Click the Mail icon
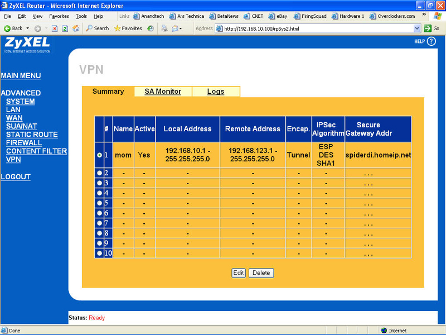 [175, 28]
